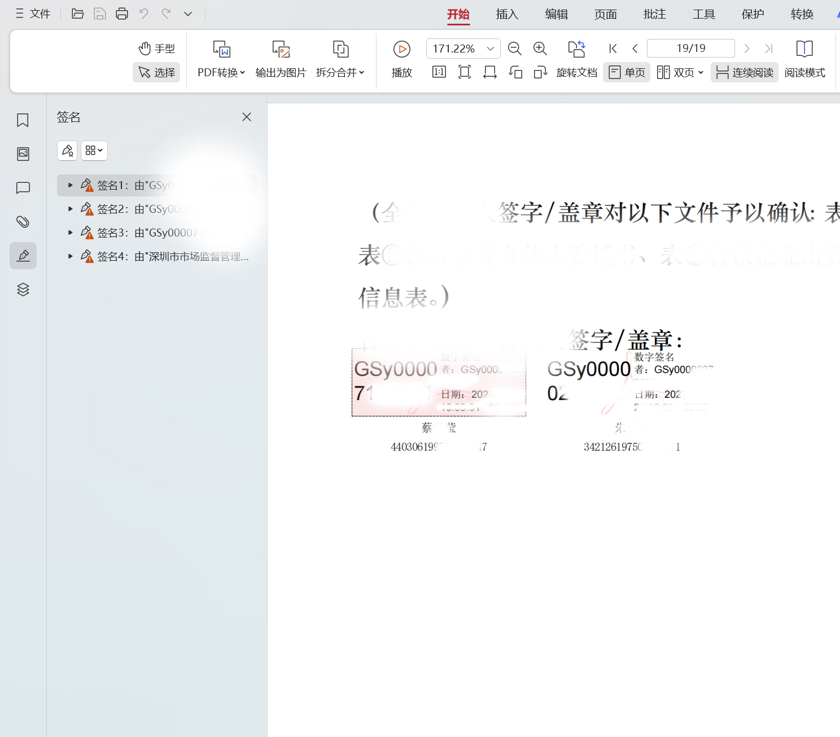Select the 手型 hand tool

tap(156, 49)
